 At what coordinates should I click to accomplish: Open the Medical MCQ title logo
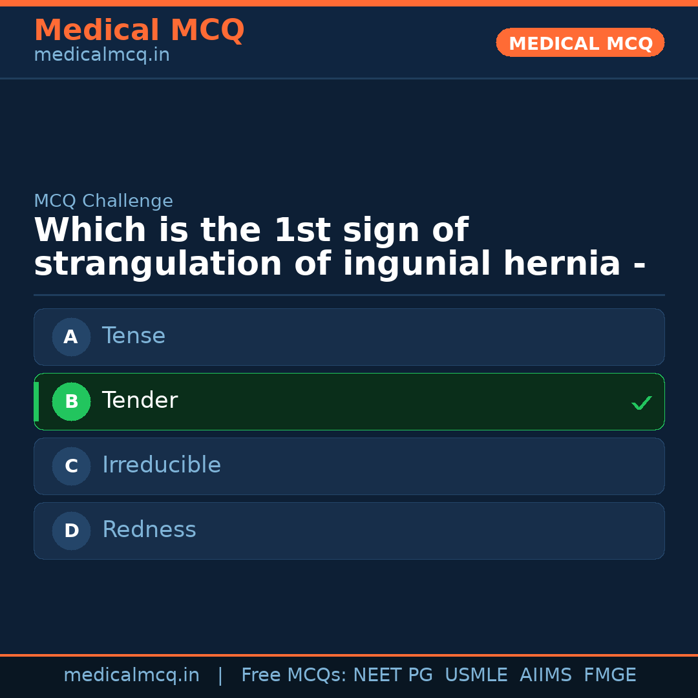click(139, 30)
